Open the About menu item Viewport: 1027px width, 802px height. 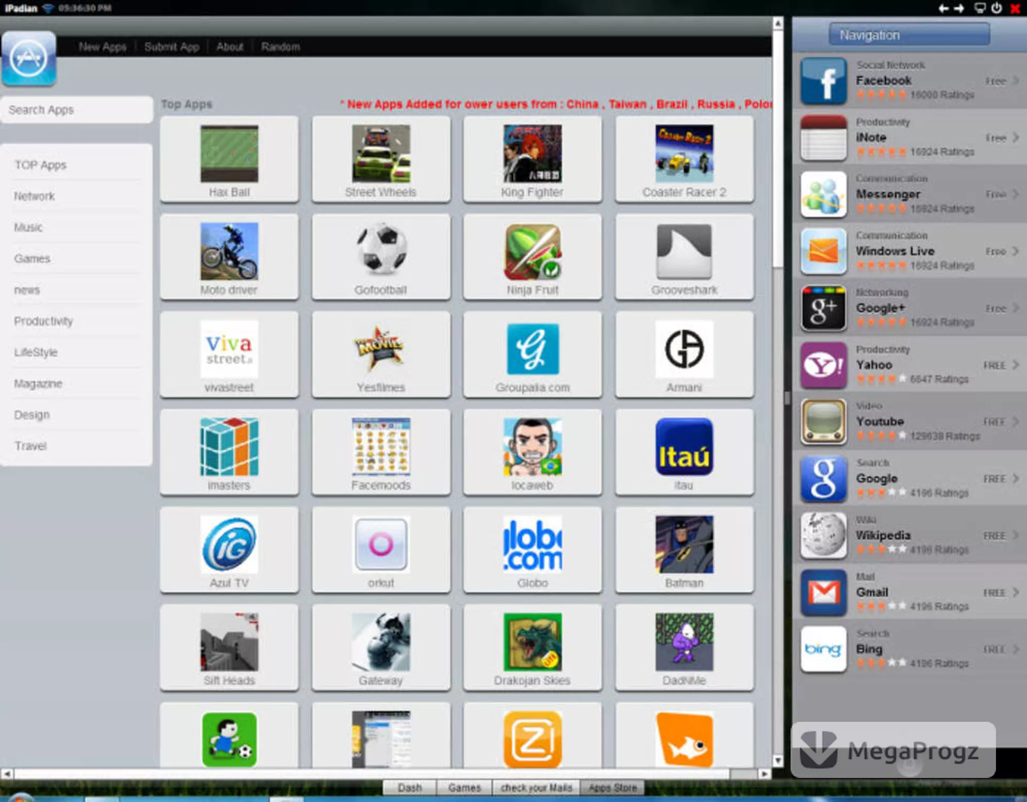230,47
